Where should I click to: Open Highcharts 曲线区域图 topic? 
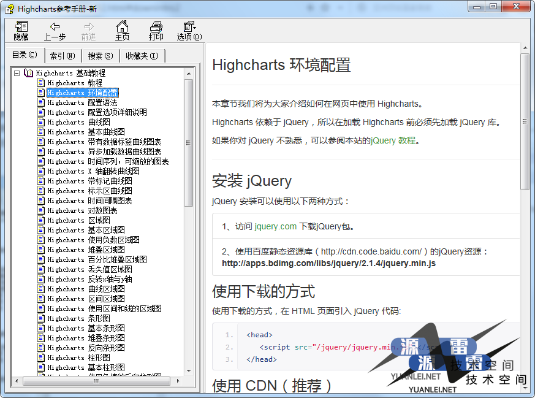point(86,289)
